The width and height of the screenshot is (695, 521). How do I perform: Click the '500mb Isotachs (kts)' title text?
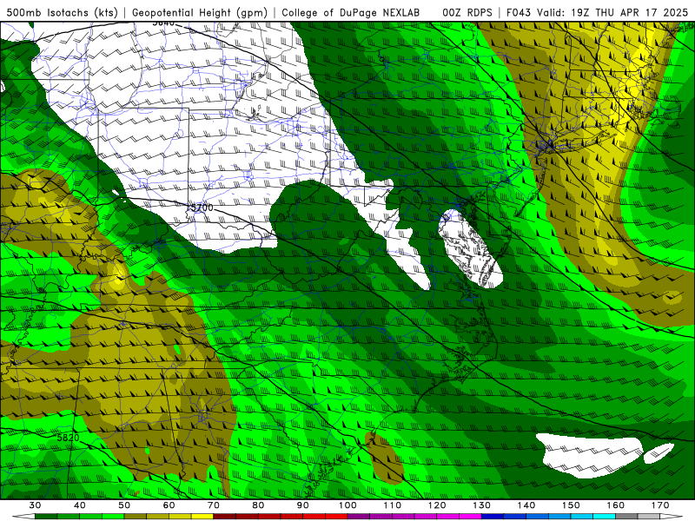[62, 12]
